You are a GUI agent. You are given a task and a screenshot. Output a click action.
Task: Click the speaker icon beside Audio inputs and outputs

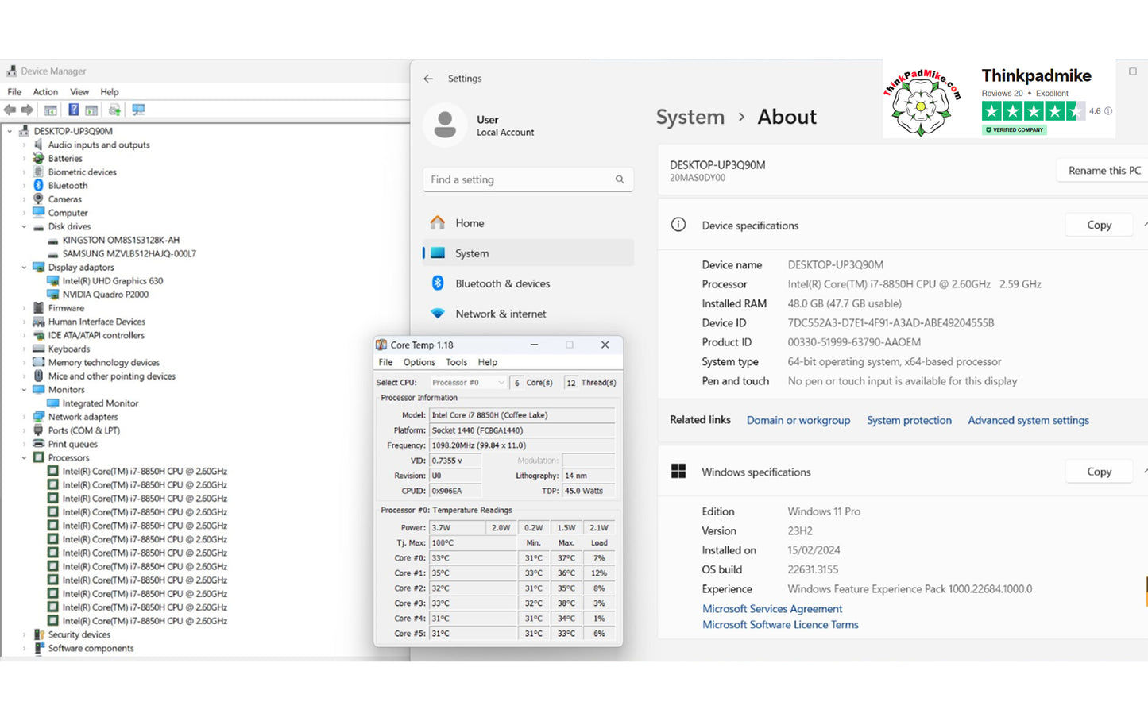38,145
